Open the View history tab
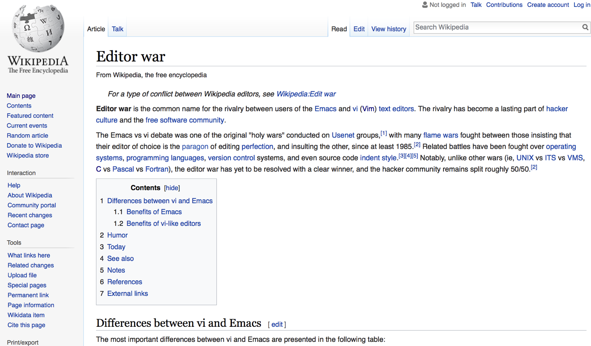591x346 pixels. click(388, 29)
